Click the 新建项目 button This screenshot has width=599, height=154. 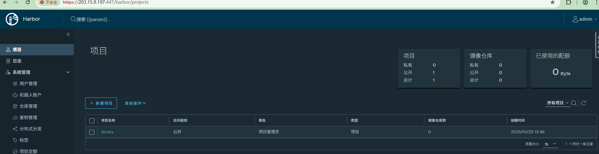click(101, 103)
